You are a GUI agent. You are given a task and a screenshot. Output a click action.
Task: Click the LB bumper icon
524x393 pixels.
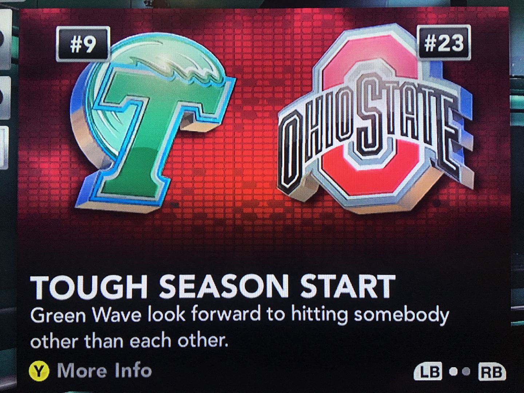[428, 372]
